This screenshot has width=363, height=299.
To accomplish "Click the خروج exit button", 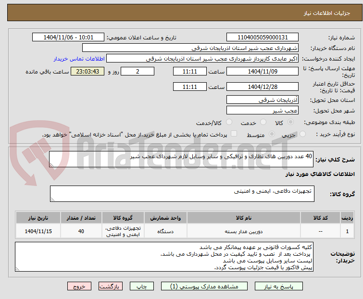I will click(x=79, y=287).
